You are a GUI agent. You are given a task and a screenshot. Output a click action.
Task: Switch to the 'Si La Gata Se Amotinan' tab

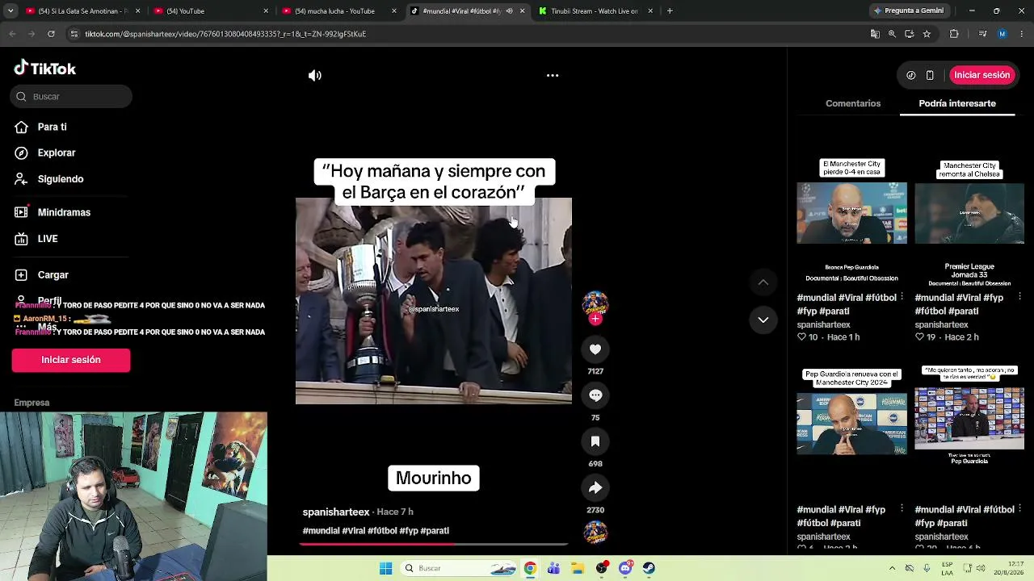(x=82, y=11)
